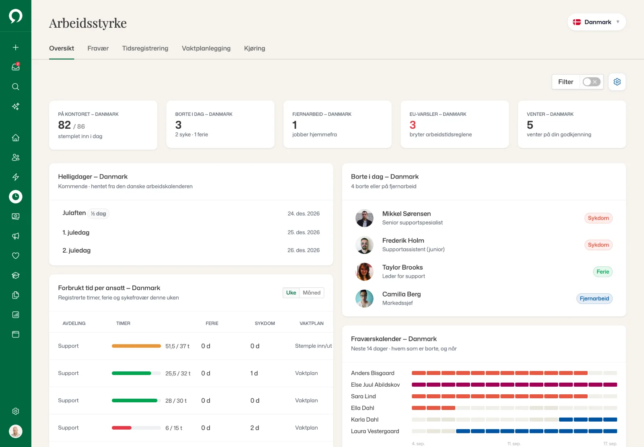Switch to the Fravær tab
The height and width of the screenshot is (447, 644).
coord(98,48)
